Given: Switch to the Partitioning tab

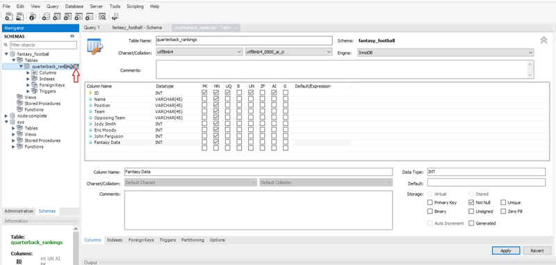Looking at the screenshot, I should [x=193, y=240].
